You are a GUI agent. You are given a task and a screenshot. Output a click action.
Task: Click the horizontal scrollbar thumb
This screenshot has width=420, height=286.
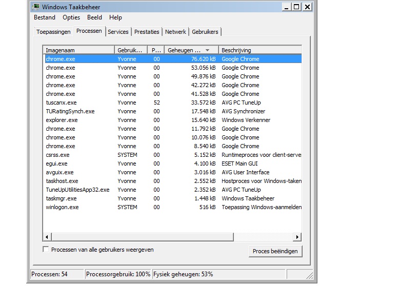(143, 237)
